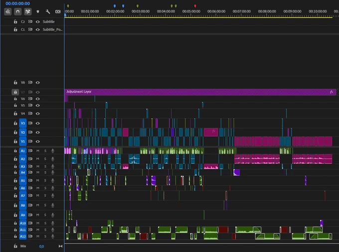Viewport: 339px width, 252px height.
Task: Hide track V4 with the eye icon
Action: [37, 113]
